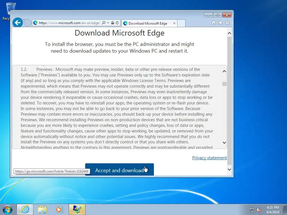Image resolution: width=287 pixels, height=215 pixels.
Task: Click the page scrollbar up arrow
Action: click(229, 33)
